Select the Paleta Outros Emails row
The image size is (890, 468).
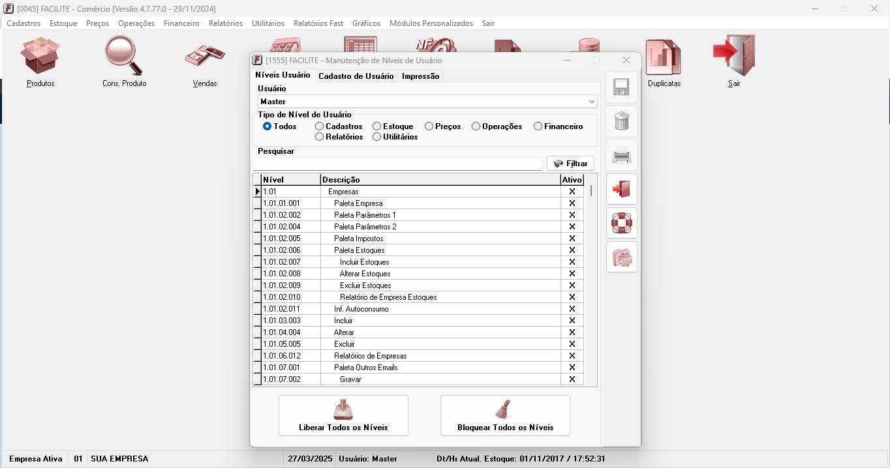pyautogui.click(x=418, y=368)
